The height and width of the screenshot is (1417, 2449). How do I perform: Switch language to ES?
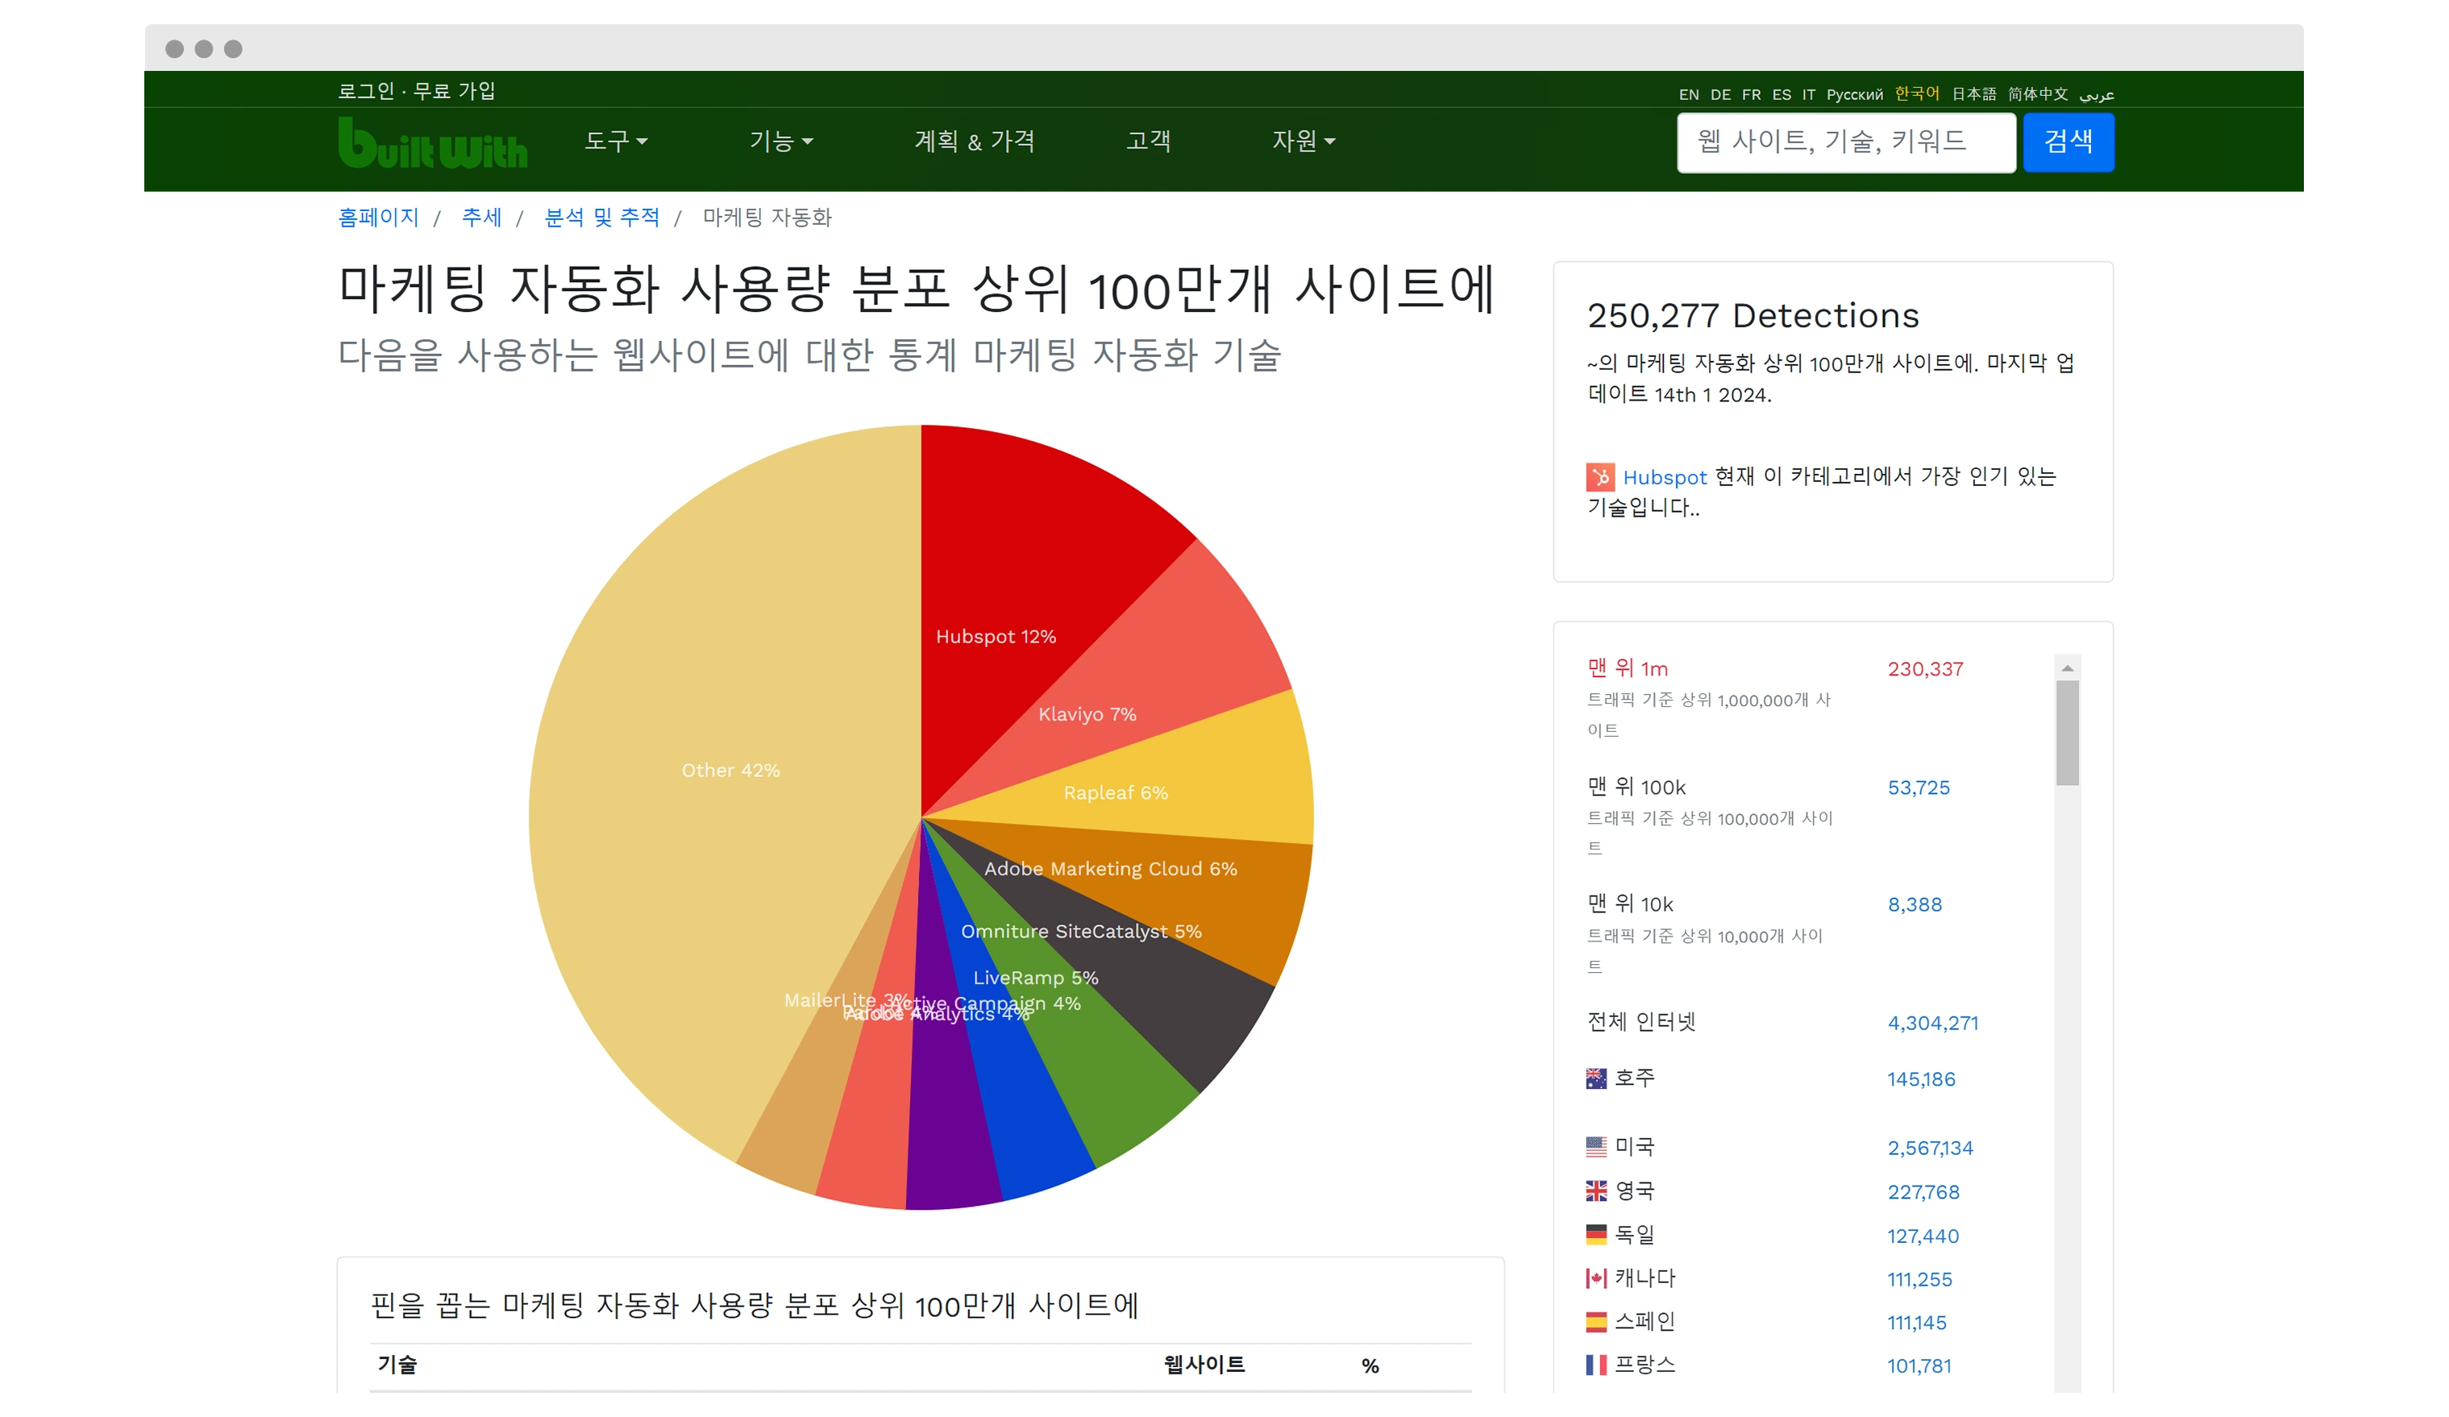pos(1782,94)
